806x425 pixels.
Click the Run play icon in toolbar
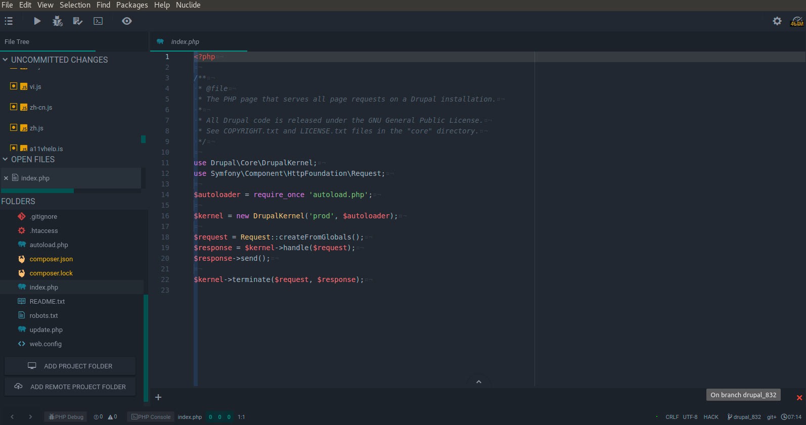(37, 21)
